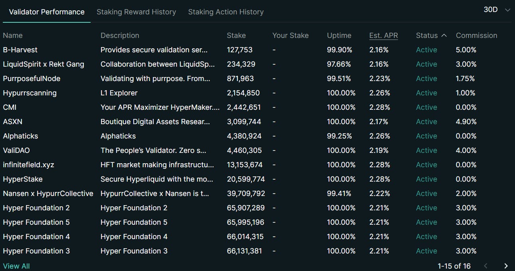
Task: Select Nansen x HypurrCollective validator
Action: [48, 194]
